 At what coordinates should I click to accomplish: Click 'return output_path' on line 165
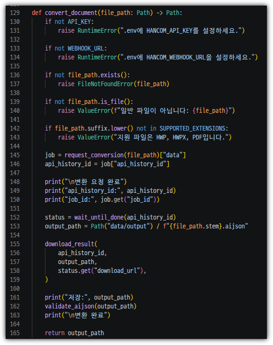(x=74, y=333)
